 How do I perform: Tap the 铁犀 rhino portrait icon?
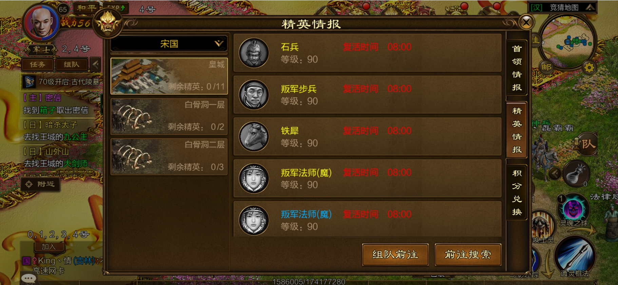[x=253, y=137]
